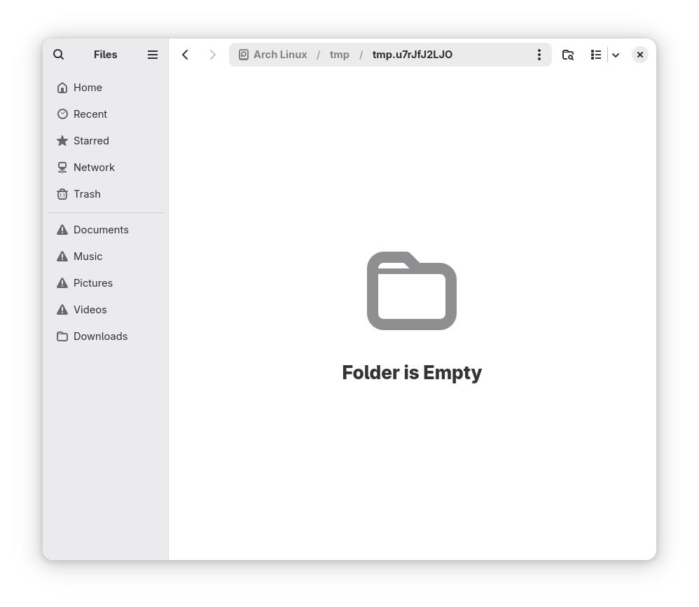Click the Starred star icon
Viewport: 699px width, 607px height.
click(x=62, y=141)
